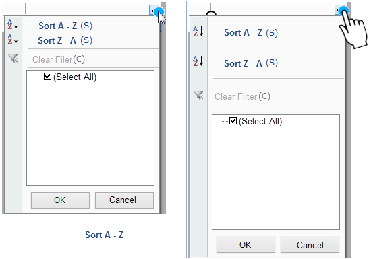Click the Clear Filter funnel icon in right panel
371x259 pixels.
point(198,95)
